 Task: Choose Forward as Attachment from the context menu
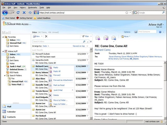(x=63, y=80)
